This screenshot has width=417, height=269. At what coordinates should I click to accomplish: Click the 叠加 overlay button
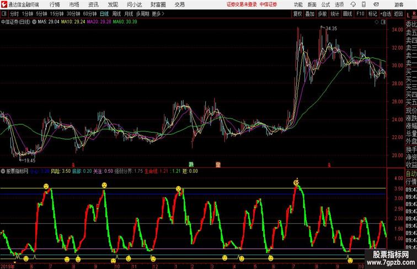click(309, 14)
